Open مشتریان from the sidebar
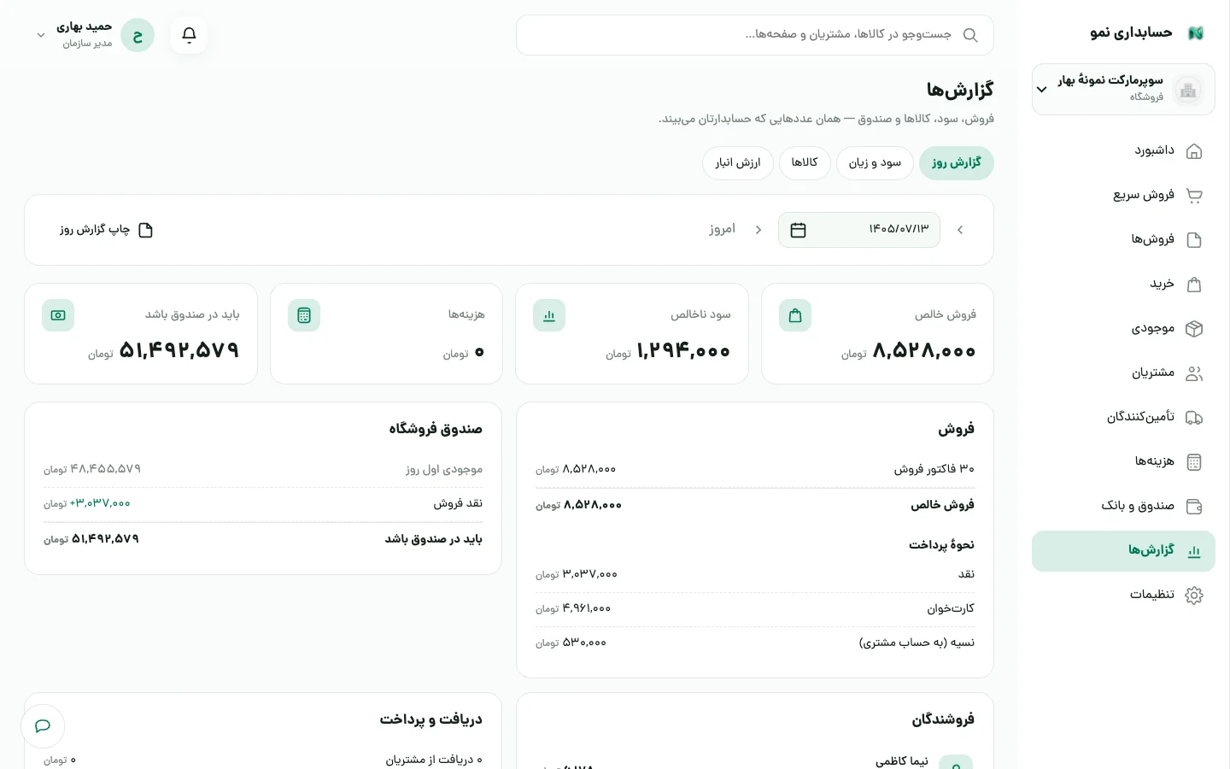Screen dimensions: 1230x769 click(1123, 373)
